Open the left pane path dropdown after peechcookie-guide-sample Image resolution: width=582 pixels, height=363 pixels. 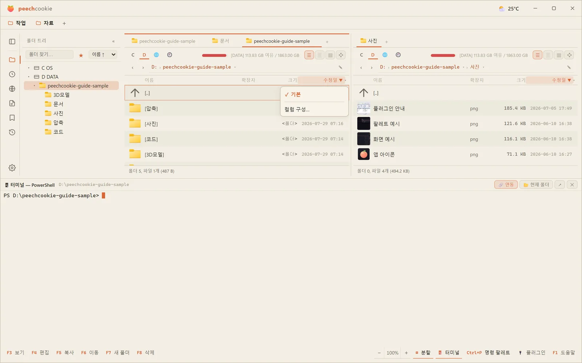(x=235, y=67)
